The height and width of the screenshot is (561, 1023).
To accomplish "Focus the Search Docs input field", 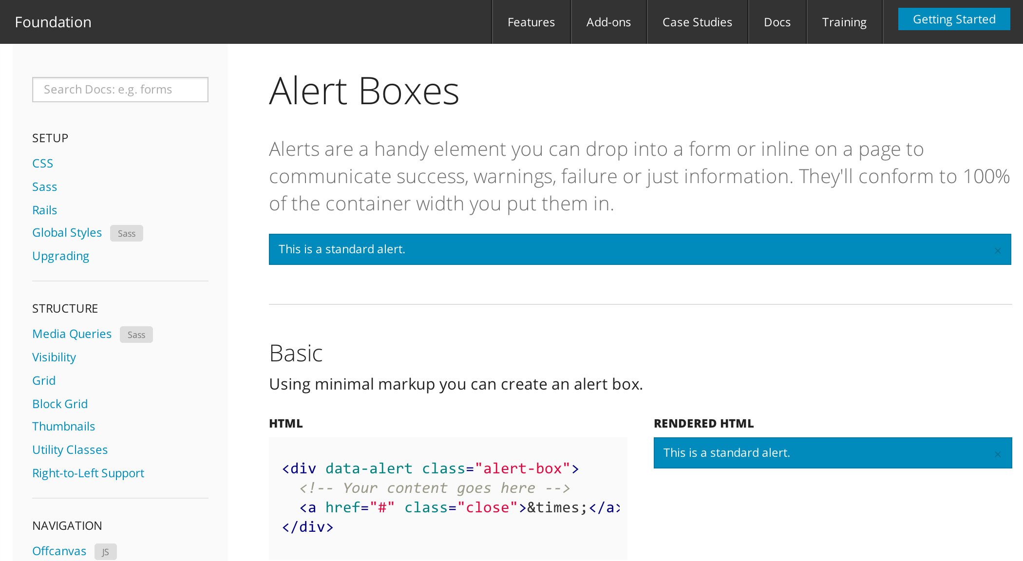I will coord(120,90).
